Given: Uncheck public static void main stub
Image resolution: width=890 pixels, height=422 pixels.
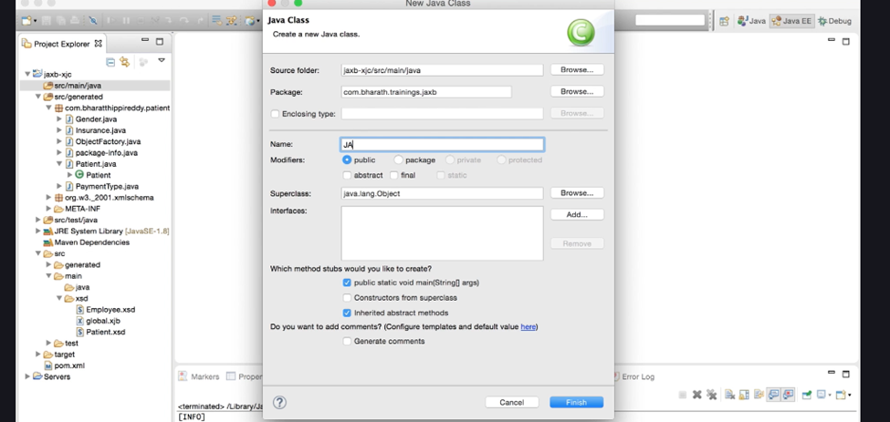Looking at the screenshot, I should [x=347, y=283].
